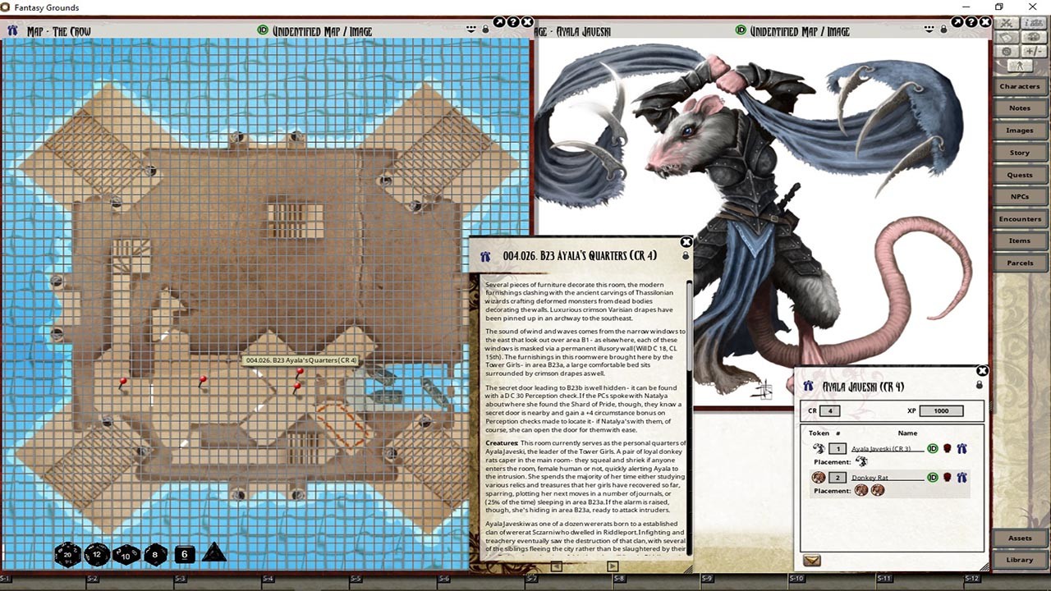This screenshot has width=1051, height=591.
Task: Click the standing figure token icon below toolbar
Action: click(1019, 66)
